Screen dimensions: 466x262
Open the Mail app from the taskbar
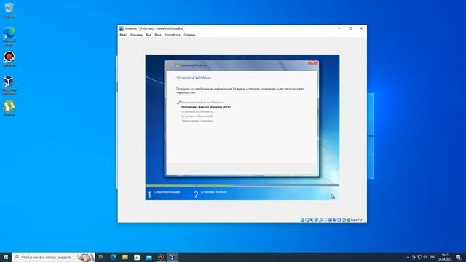(x=149, y=257)
